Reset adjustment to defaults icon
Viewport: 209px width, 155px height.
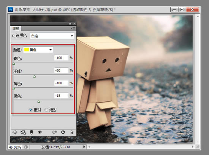point(63,132)
